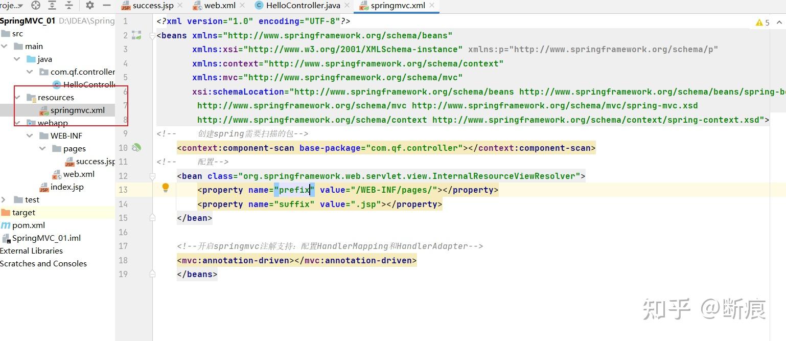
Task: Click the Collapse All icon in Project toolbar
Action: [x=68, y=7]
